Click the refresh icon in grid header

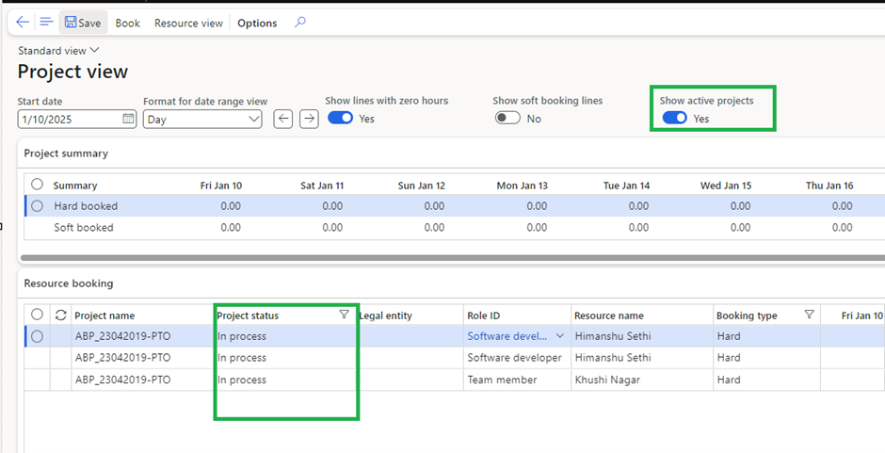click(x=62, y=315)
